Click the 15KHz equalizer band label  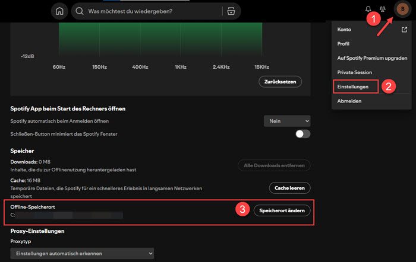coord(261,67)
